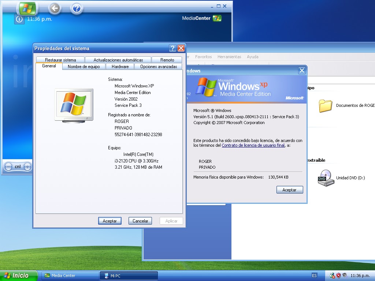The width and height of the screenshot is (375, 281).
Task: Click the volume speaker icon in system tray
Action: click(345, 275)
